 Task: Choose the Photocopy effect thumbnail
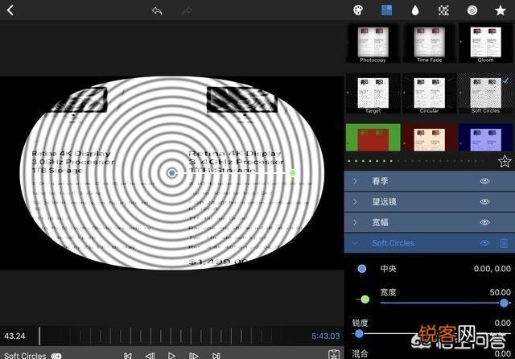373,43
